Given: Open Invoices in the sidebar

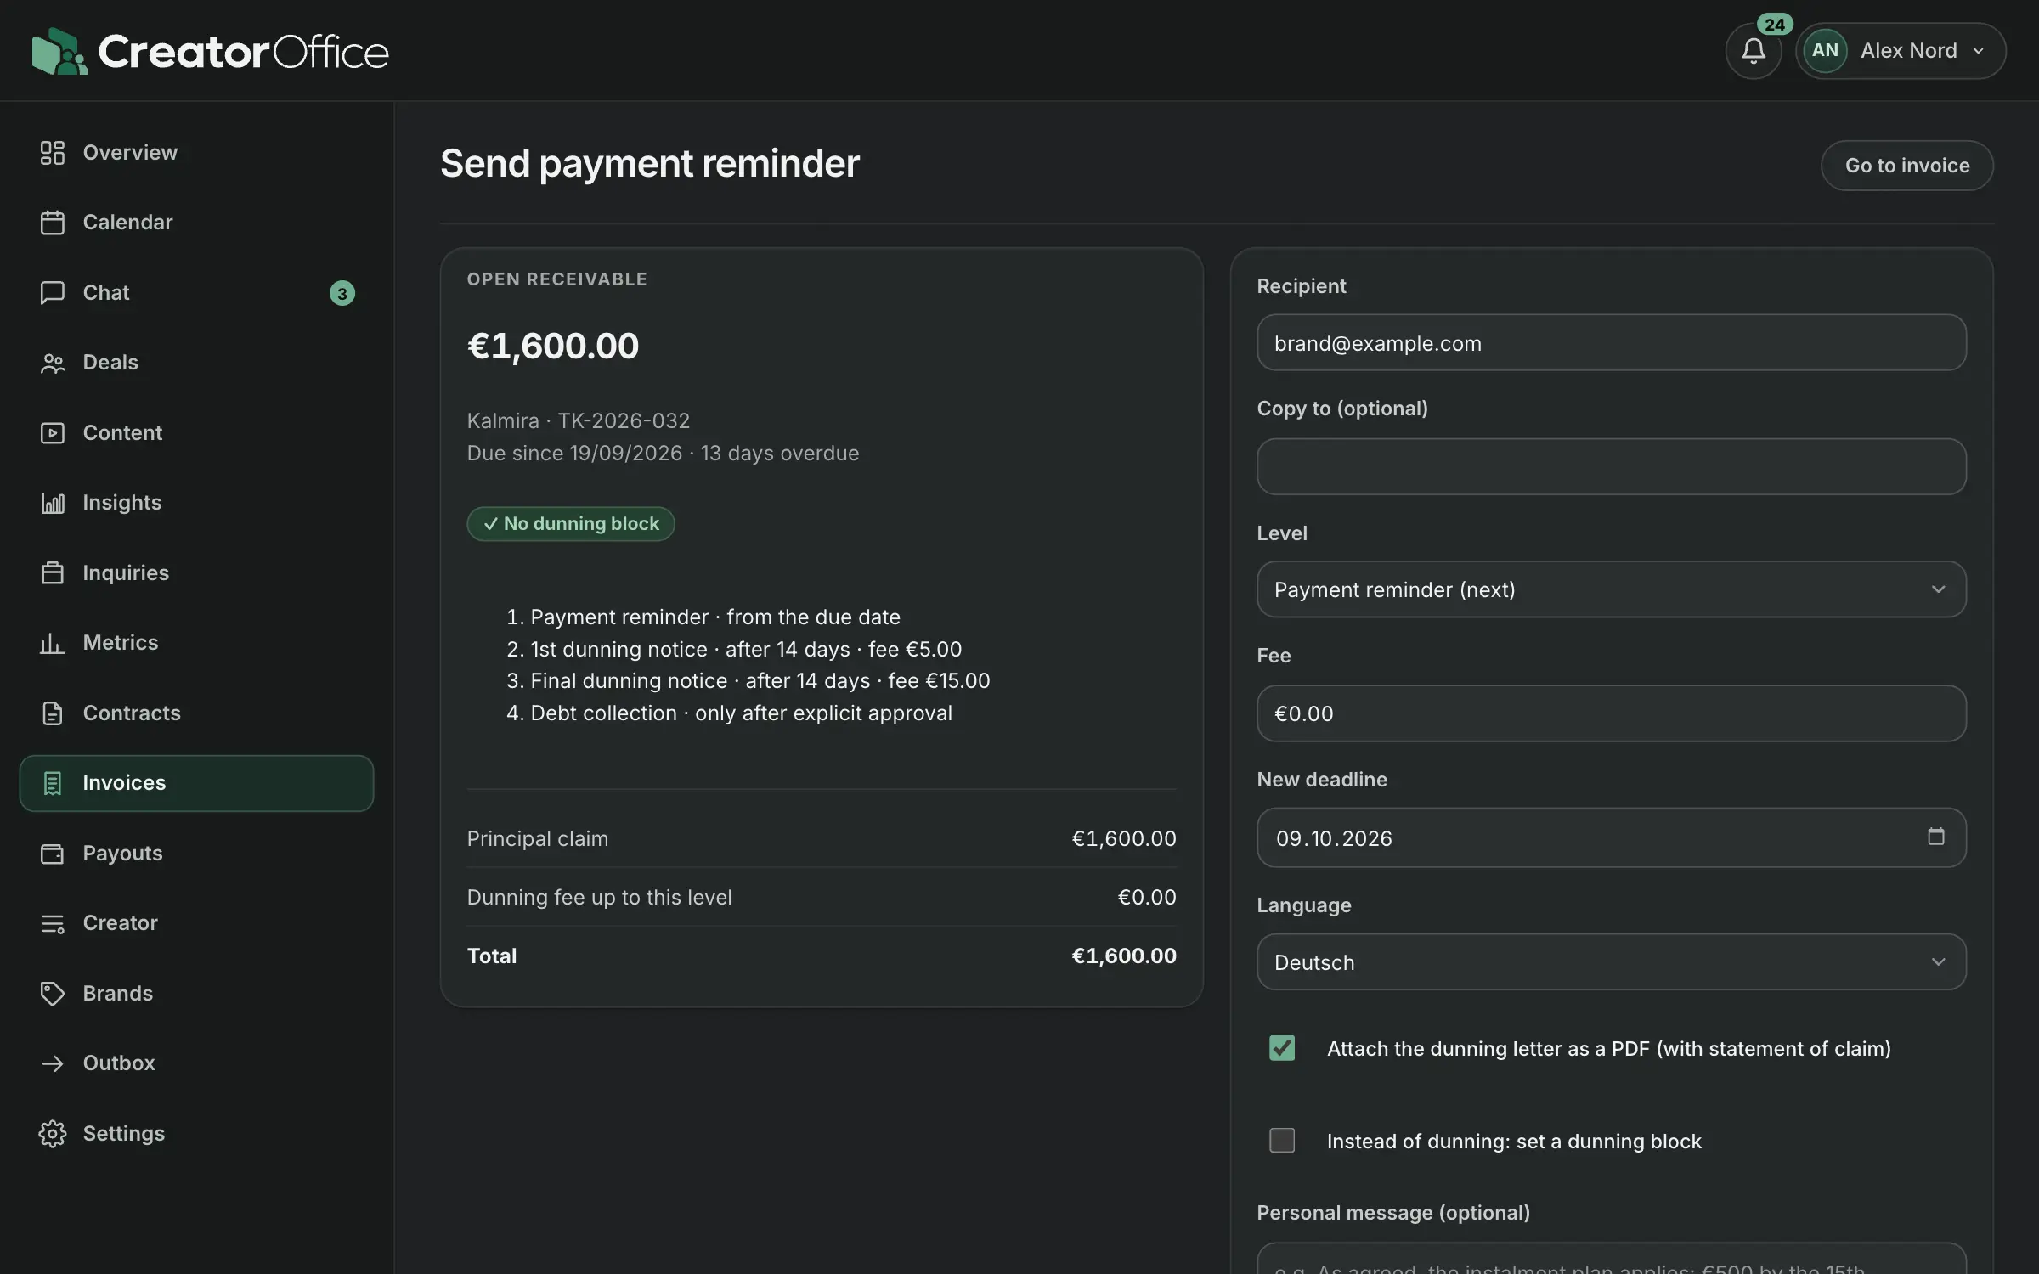Looking at the screenshot, I should (x=196, y=783).
